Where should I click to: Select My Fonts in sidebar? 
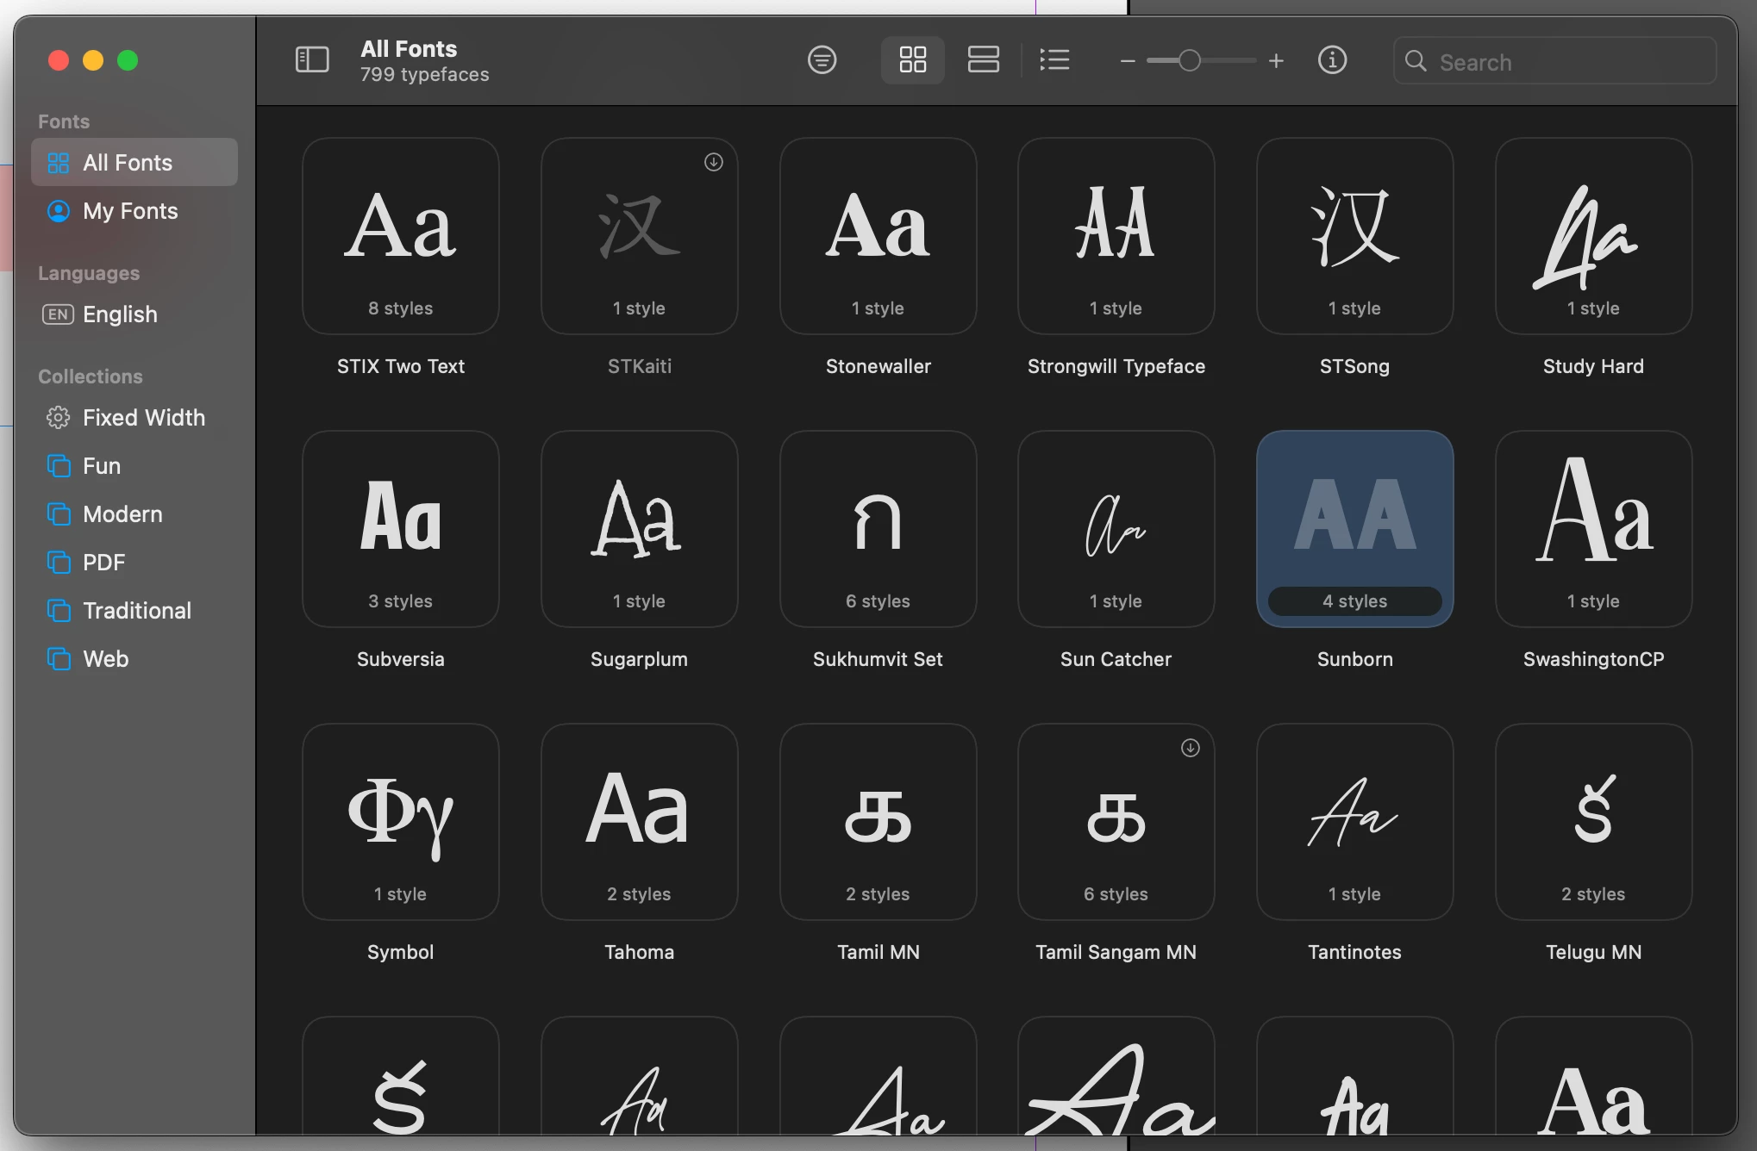[x=130, y=211]
